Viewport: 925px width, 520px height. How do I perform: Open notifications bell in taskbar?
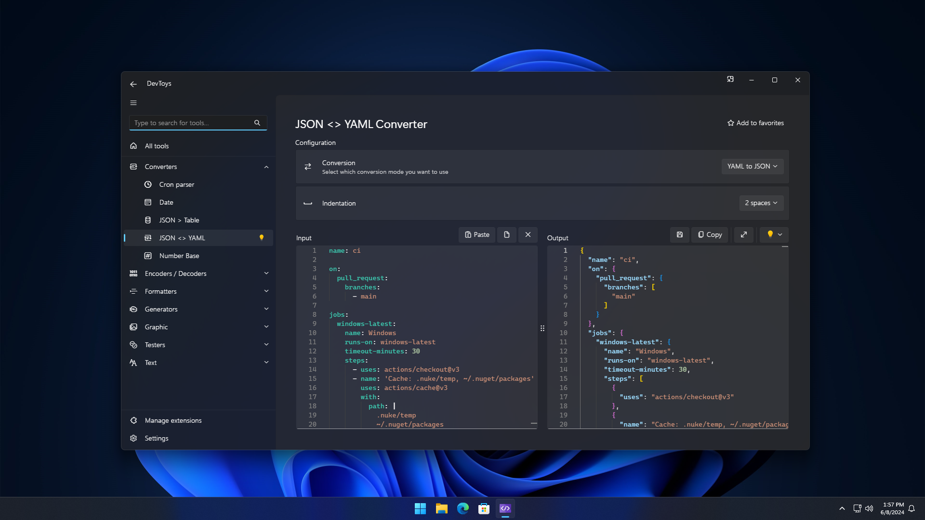pos(912,508)
